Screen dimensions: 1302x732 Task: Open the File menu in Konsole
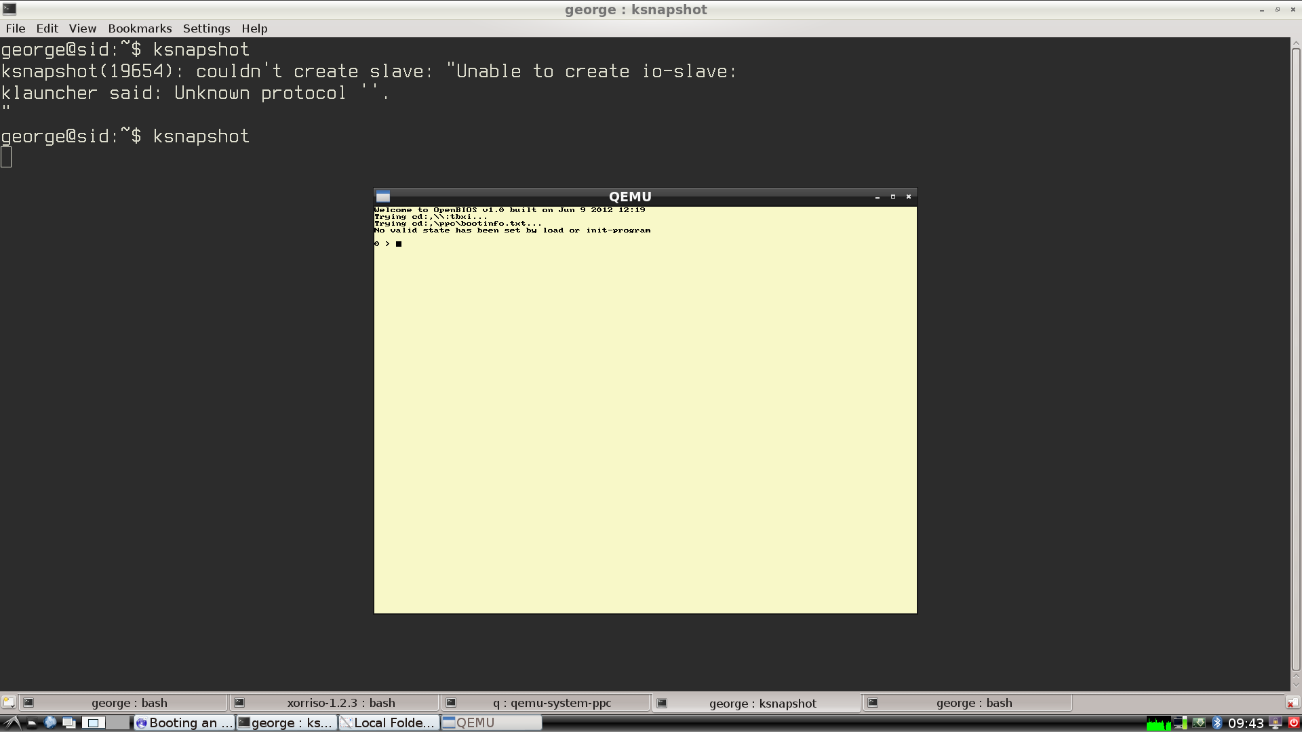tap(16, 28)
